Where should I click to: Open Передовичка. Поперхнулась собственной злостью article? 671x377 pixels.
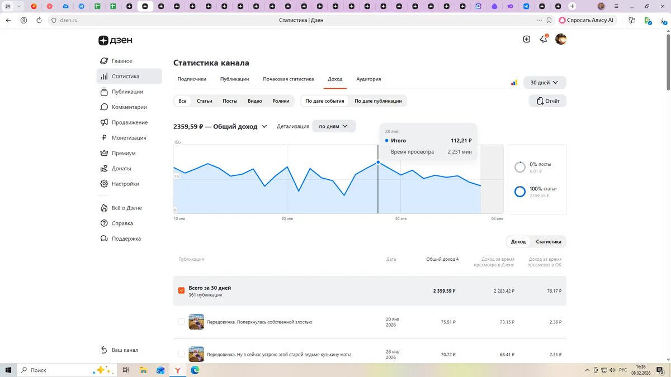(259, 322)
